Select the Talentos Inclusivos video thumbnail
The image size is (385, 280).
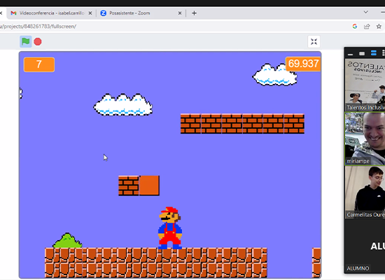(x=365, y=85)
